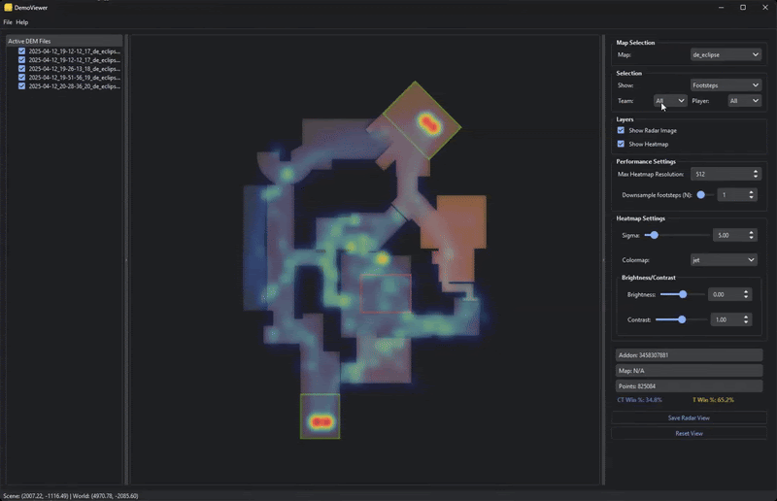Image resolution: width=777 pixels, height=501 pixels.
Task: Click the Save Radar View button
Action: pyautogui.click(x=689, y=417)
